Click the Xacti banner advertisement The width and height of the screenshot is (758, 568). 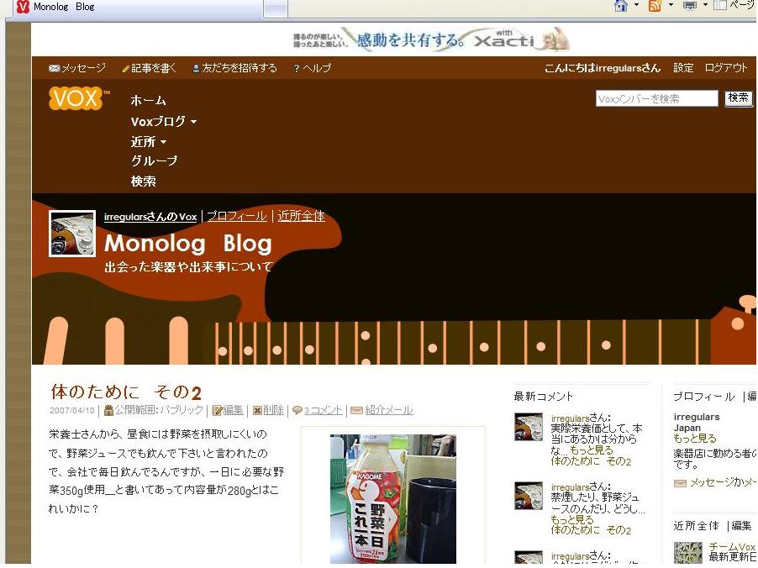431,39
